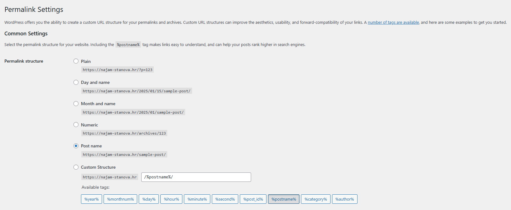Add the %author% tag button
This screenshot has height=210, width=511.
click(345, 199)
